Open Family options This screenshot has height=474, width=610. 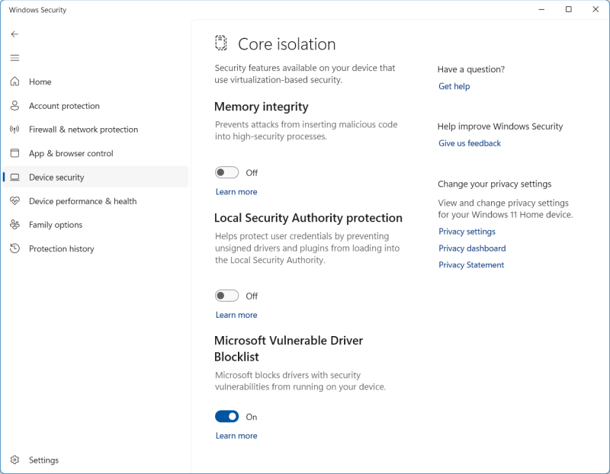tap(54, 224)
